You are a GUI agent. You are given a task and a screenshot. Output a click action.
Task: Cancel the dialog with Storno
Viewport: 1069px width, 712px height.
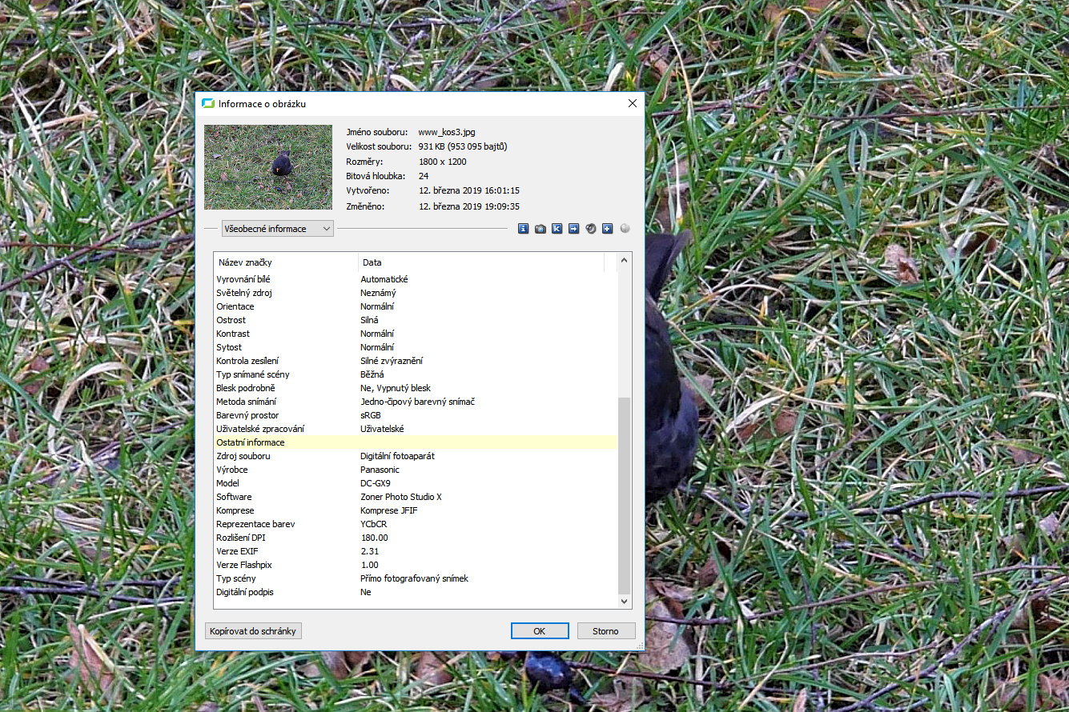point(606,631)
